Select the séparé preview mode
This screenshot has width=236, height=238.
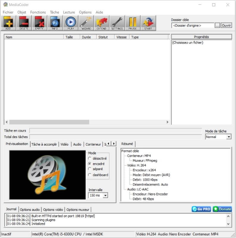pos(95,169)
